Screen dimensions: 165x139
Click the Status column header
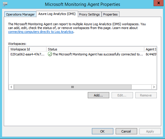(95, 49)
